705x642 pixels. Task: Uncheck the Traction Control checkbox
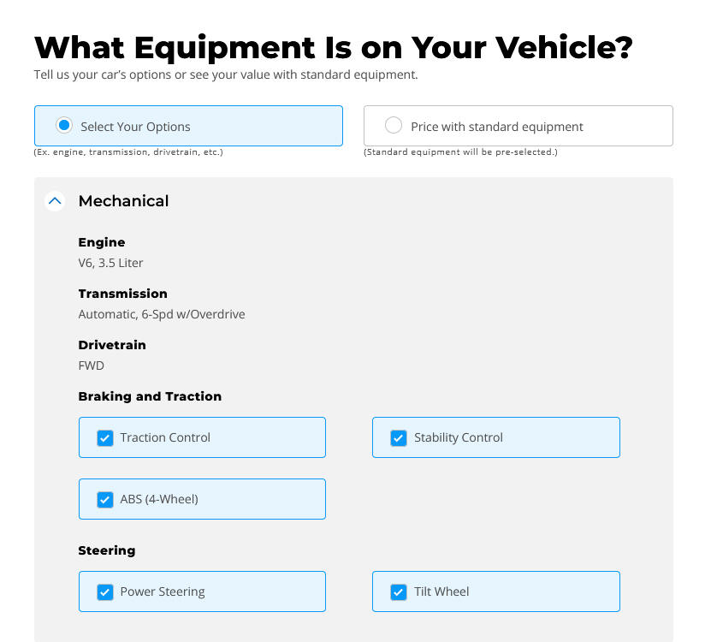tap(105, 437)
